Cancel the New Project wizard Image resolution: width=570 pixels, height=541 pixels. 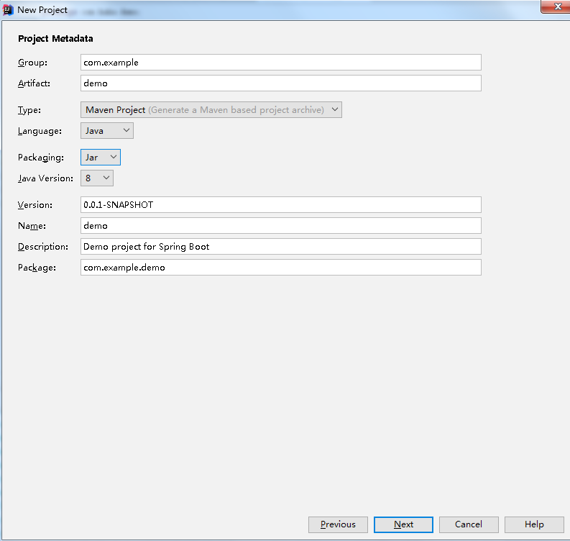pos(469,524)
